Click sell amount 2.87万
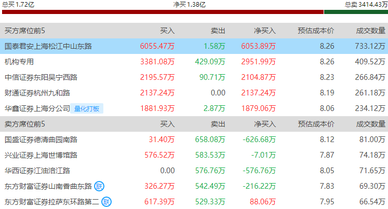This screenshot has width=388, height=209. pos(215,108)
